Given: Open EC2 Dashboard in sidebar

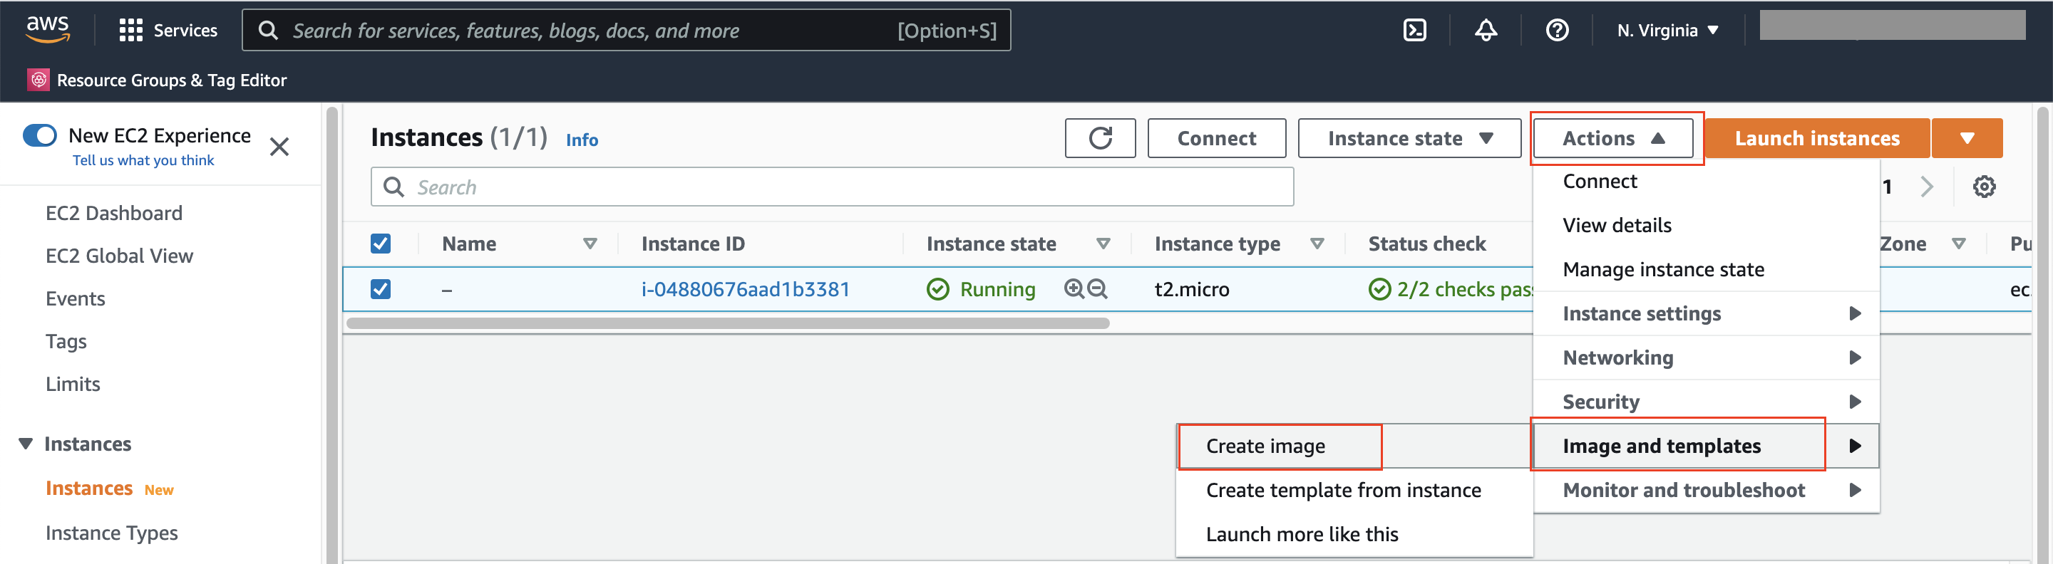Looking at the screenshot, I should coord(114,213).
